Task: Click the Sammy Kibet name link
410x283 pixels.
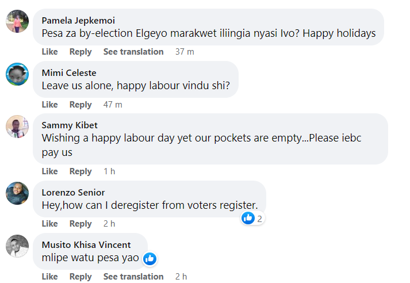Action: pos(70,125)
